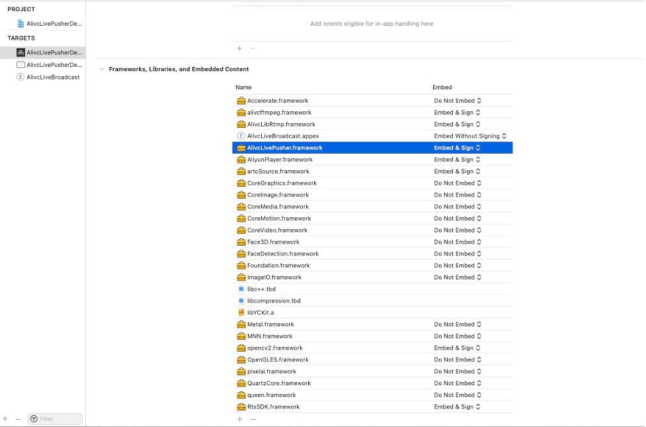Image resolution: width=646 pixels, height=427 pixels.
Task: Select the CoreVideo.framework row
Action: point(372,230)
